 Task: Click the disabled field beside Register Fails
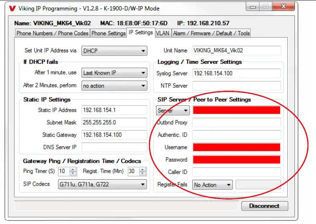tap(258, 184)
